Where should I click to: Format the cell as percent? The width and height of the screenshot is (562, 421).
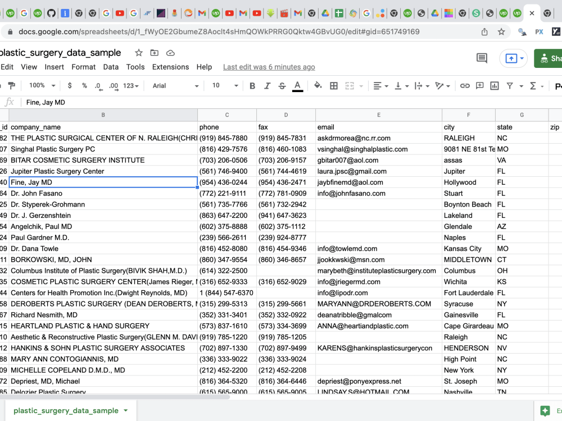pyautogui.click(x=84, y=85)
